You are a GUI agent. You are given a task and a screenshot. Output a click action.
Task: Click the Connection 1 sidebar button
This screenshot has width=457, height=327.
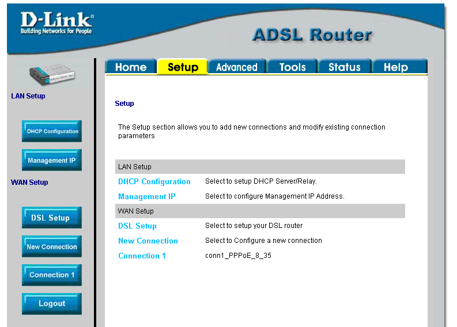tap(52, 275)
